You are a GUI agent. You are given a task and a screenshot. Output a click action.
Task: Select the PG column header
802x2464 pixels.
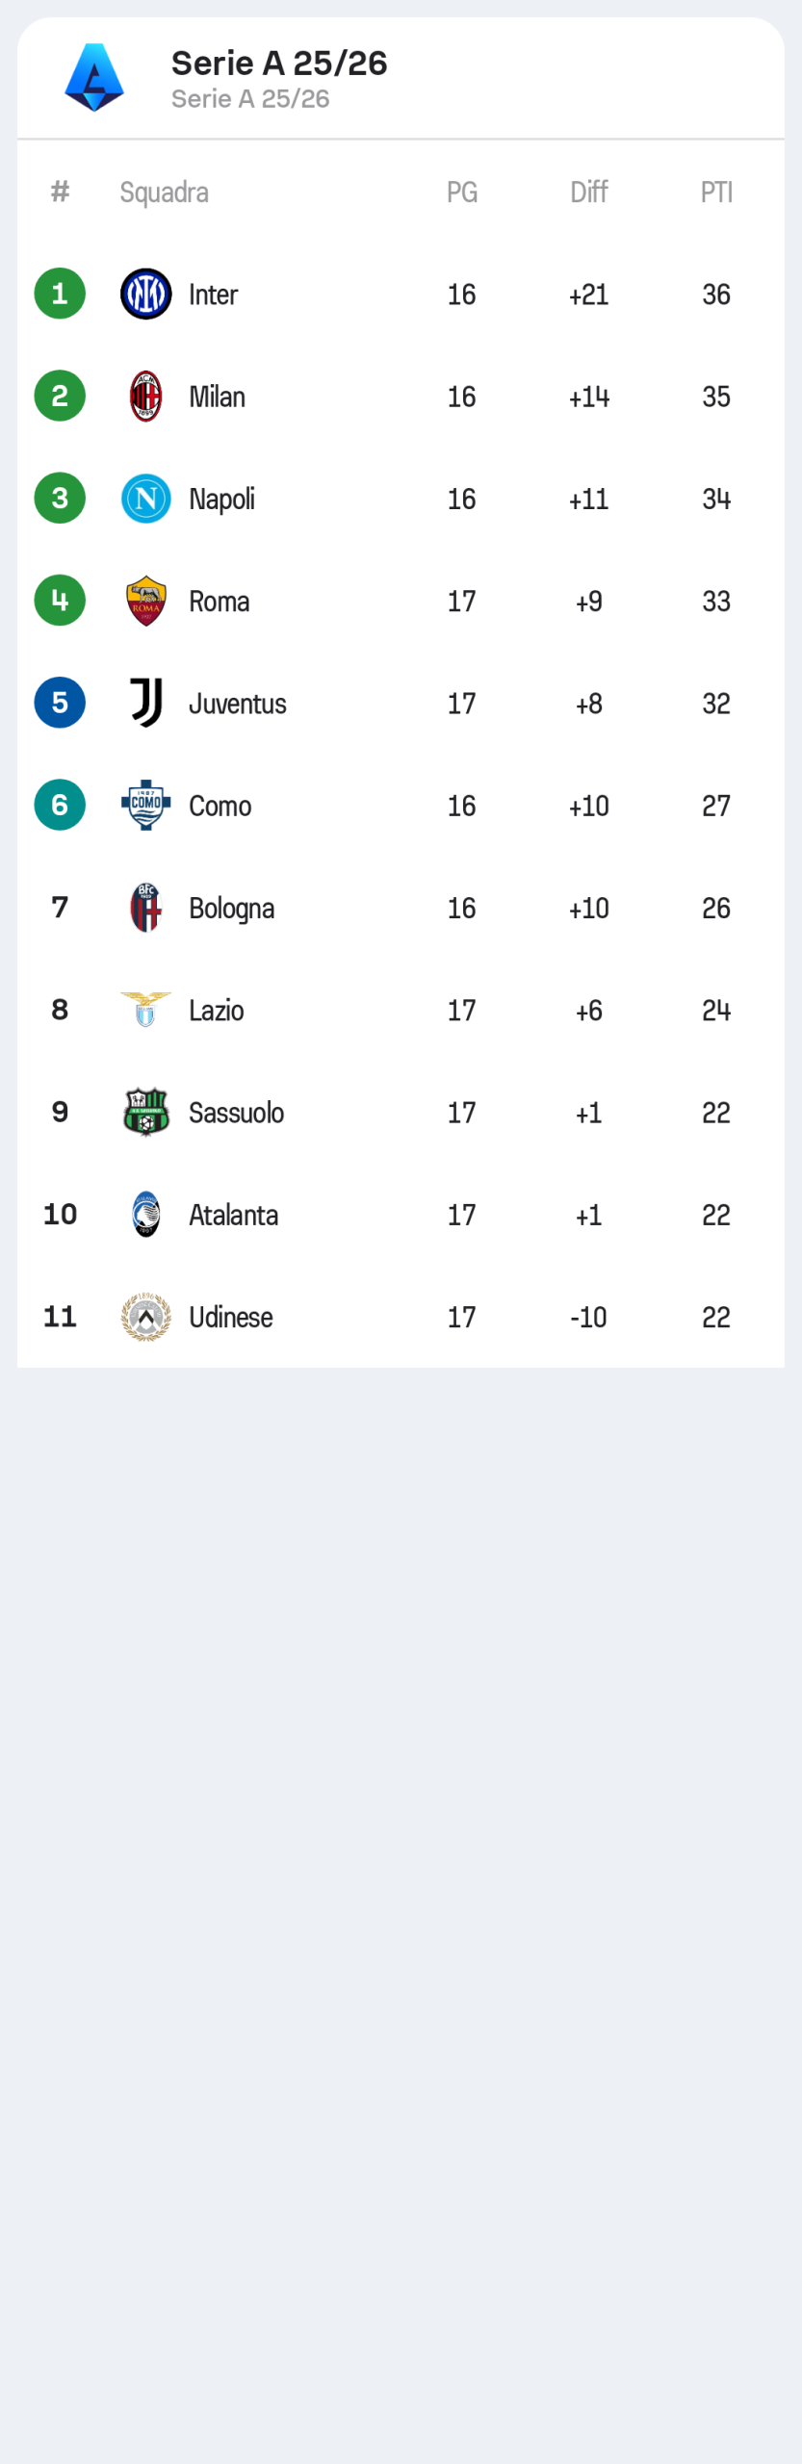click(462, 192)
